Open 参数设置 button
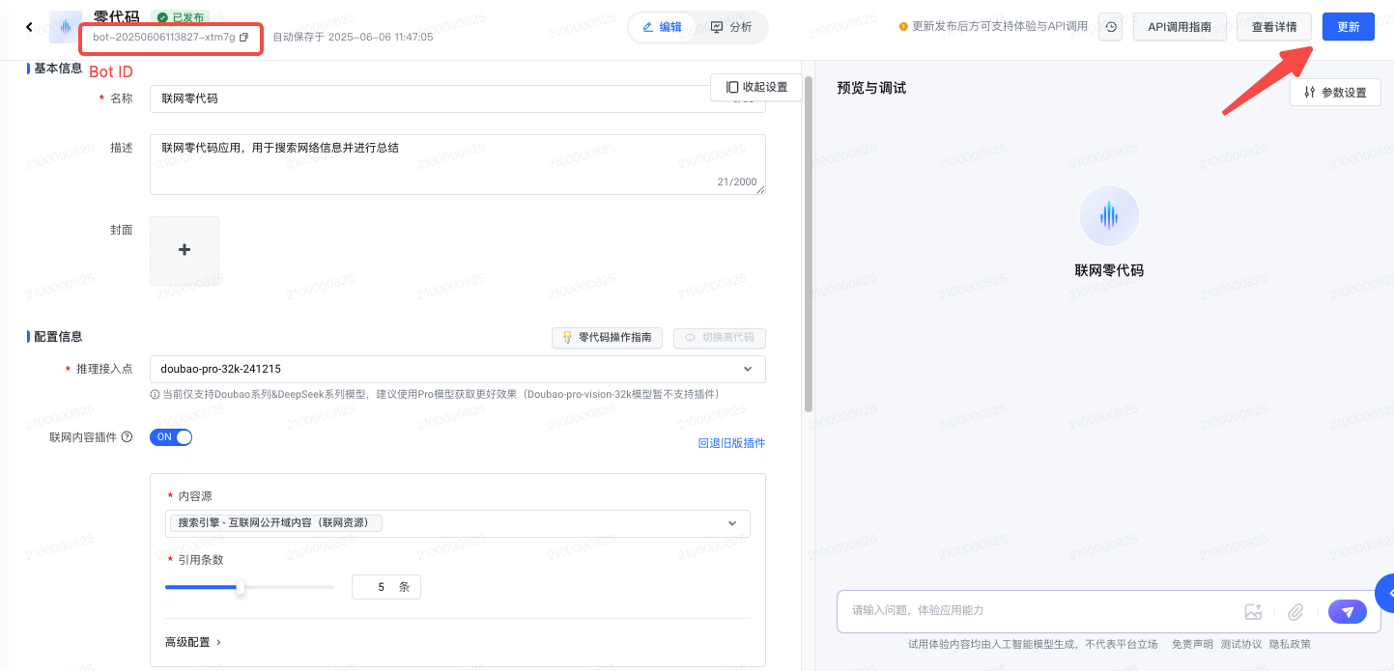This screenshot has height=671, width=1394. tap(1335, 93)
